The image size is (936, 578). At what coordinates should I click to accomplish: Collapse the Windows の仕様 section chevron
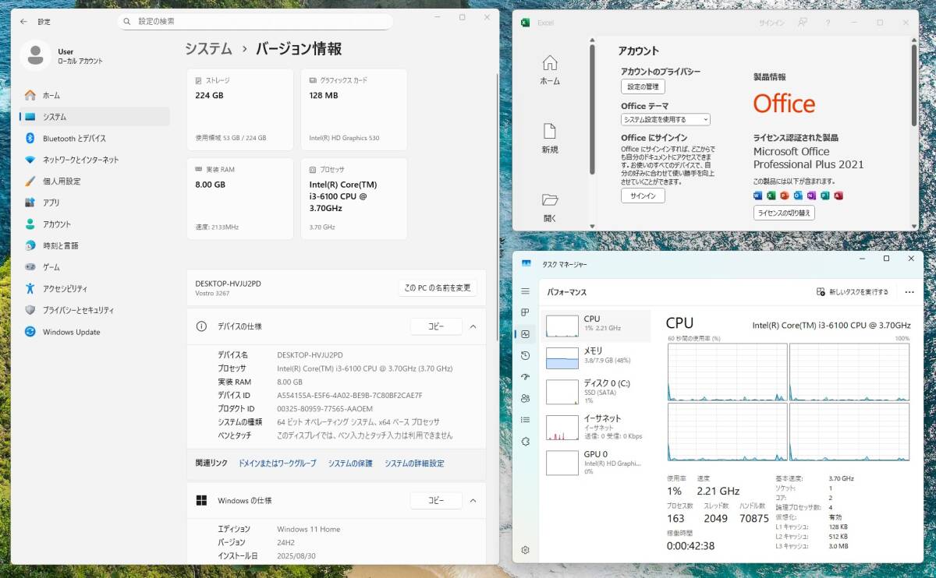pyautogui.click(x=473, y=500)
